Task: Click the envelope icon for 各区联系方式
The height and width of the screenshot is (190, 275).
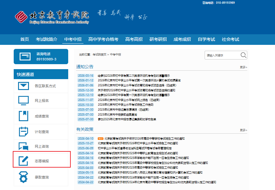Action: [24, 86]
